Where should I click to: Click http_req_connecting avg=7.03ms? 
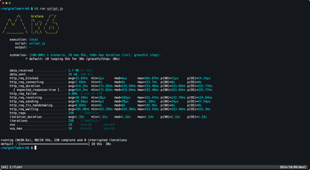77,82
